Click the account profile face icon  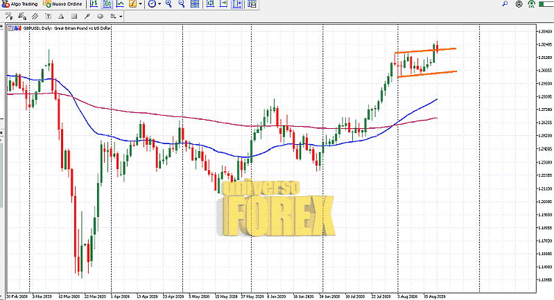click(x=517, y=4)
